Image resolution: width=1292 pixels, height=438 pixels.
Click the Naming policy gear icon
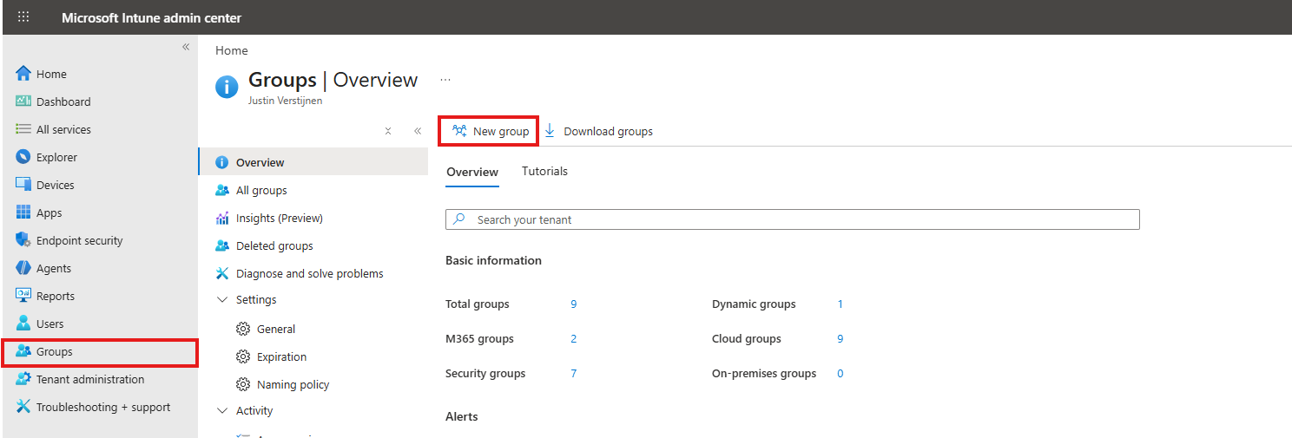point(243,384)
